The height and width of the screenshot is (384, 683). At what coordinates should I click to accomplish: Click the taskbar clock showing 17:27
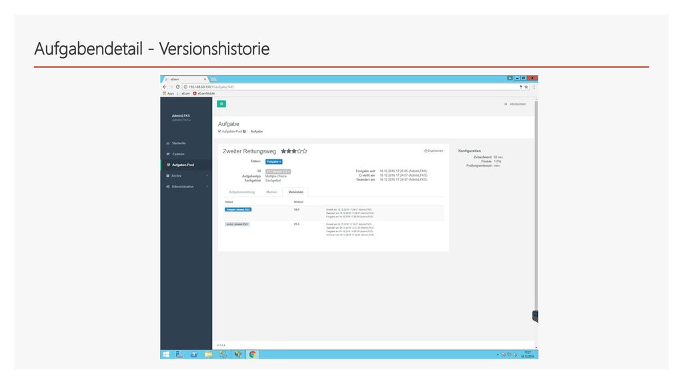click(528, 355)
